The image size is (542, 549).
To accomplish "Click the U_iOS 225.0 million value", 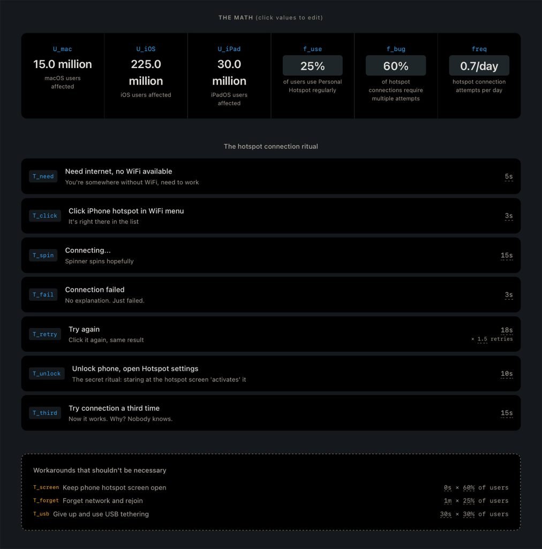I will 146,72.
